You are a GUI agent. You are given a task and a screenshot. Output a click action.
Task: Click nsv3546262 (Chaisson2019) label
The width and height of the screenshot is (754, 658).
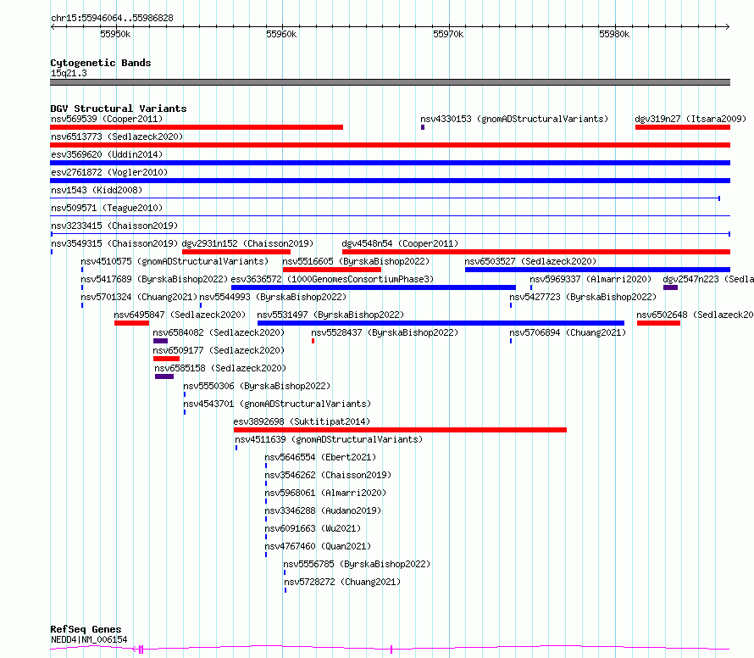[x=328, y=475]
